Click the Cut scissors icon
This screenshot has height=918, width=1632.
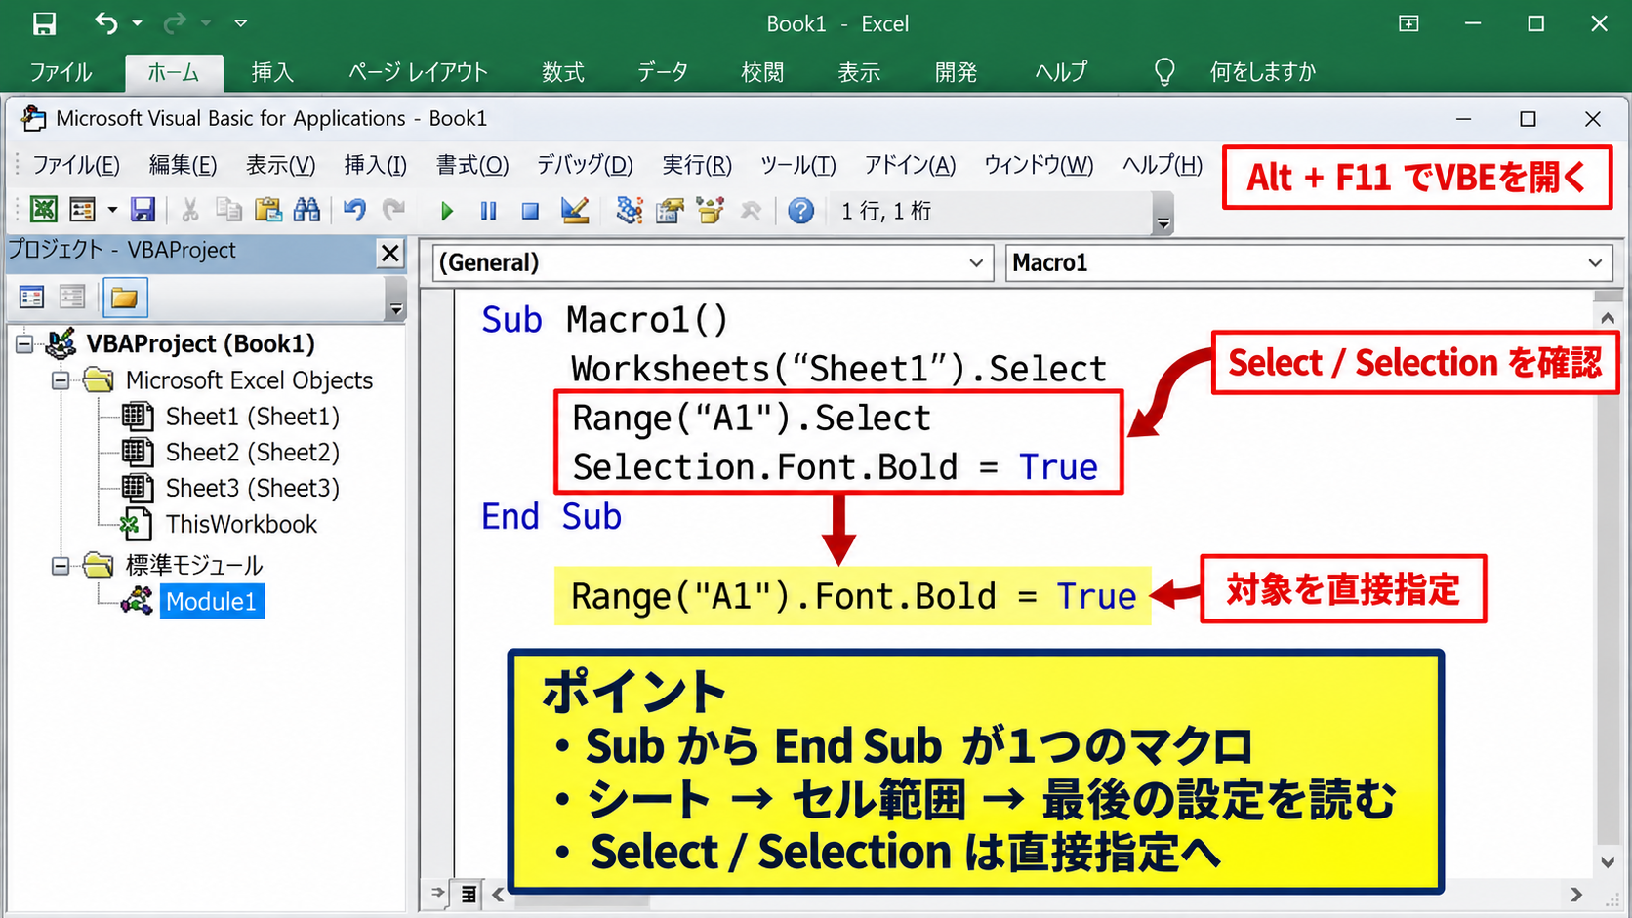point(190,210)
